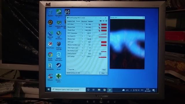Expand GPU Clock sensor dropdown
The image size is (185, 104).
click(x=82, y=24)
